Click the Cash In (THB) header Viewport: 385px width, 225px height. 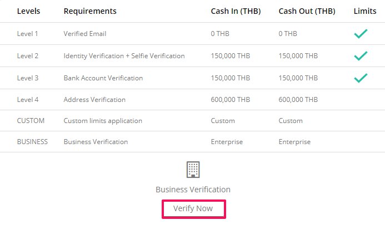[236, 11]
